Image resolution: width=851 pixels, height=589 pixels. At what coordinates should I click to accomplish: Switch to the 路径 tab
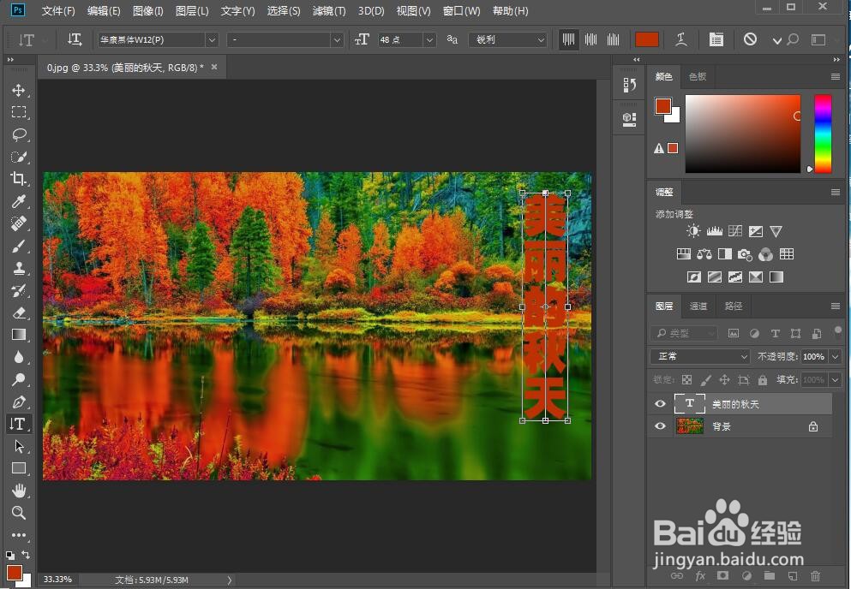(x=734, y=306)
